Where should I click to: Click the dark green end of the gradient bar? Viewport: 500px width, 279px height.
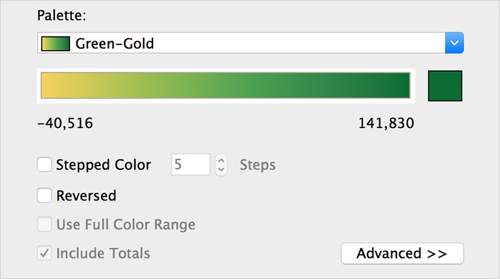point(400,86)
